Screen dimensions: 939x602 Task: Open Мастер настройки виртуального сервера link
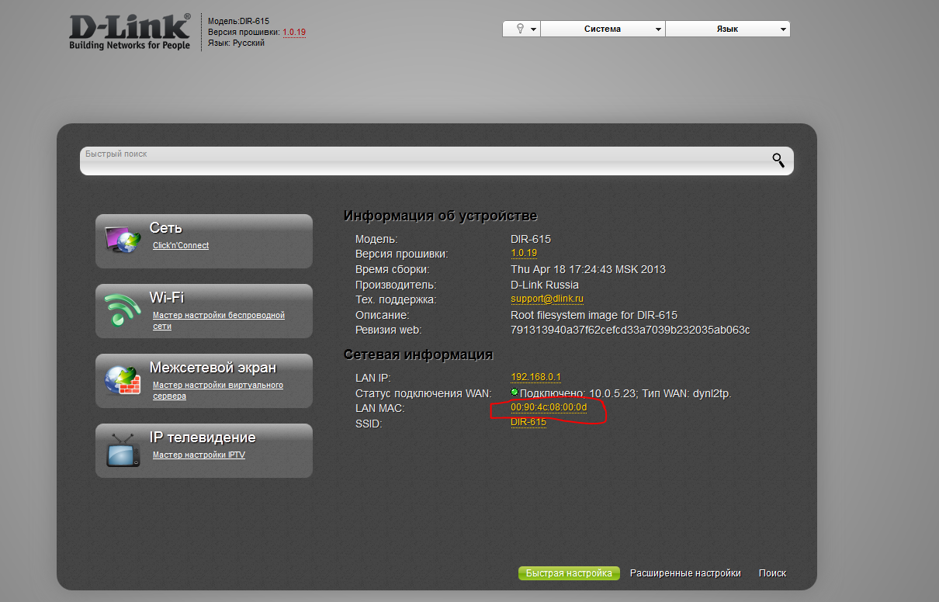(x=218, y=391)
